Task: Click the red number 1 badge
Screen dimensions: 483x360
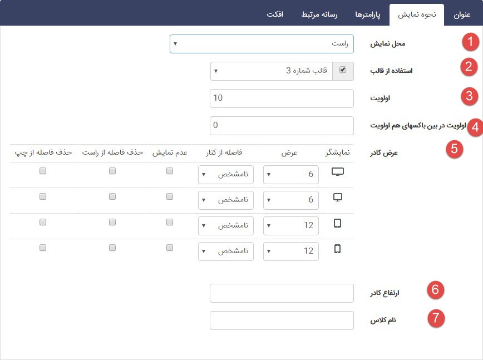Action: tap(471, 42)
